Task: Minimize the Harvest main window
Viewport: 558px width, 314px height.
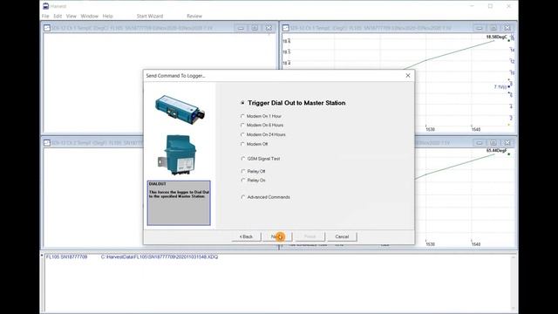Action: pos(472,6)
